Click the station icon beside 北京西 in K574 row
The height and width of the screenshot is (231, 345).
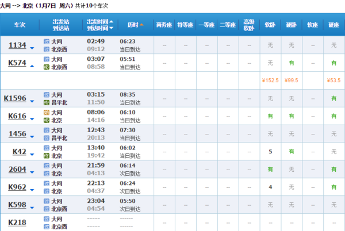tap(46, 67)
